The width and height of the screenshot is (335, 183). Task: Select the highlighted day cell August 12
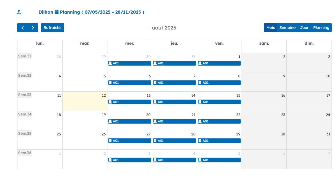[85, 103]
